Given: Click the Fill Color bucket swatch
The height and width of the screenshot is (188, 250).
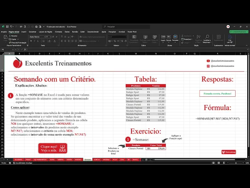Looking at the screenshot, I should point(50,41).
